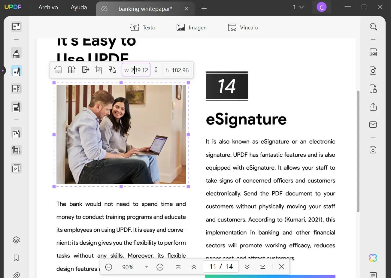391x278 pixels.
Task: Open the Layers panel icon
Action: [x=16, y=240]
